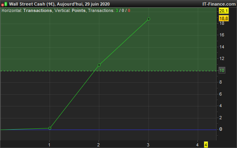
Task: Click the yellow 4 marker on the horizontal axis
Action: (206, 145)
